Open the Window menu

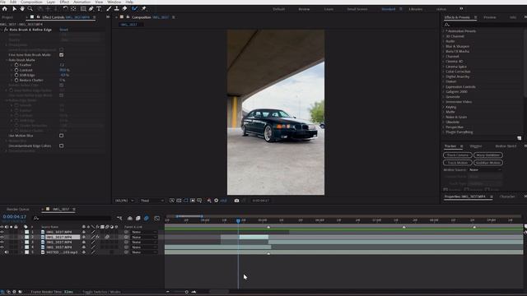pyautogui.click(x=114, y=2)
